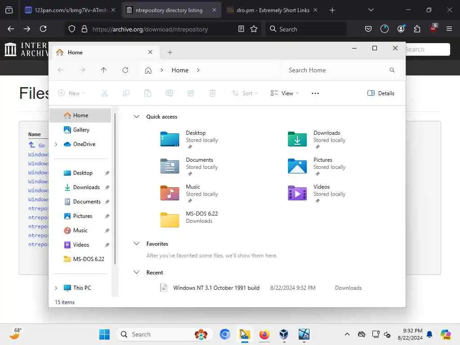This screenshot has height=345, width=460.
Task: Click the Share icon in Explorer toolbar
Action: tap(190, 93)
